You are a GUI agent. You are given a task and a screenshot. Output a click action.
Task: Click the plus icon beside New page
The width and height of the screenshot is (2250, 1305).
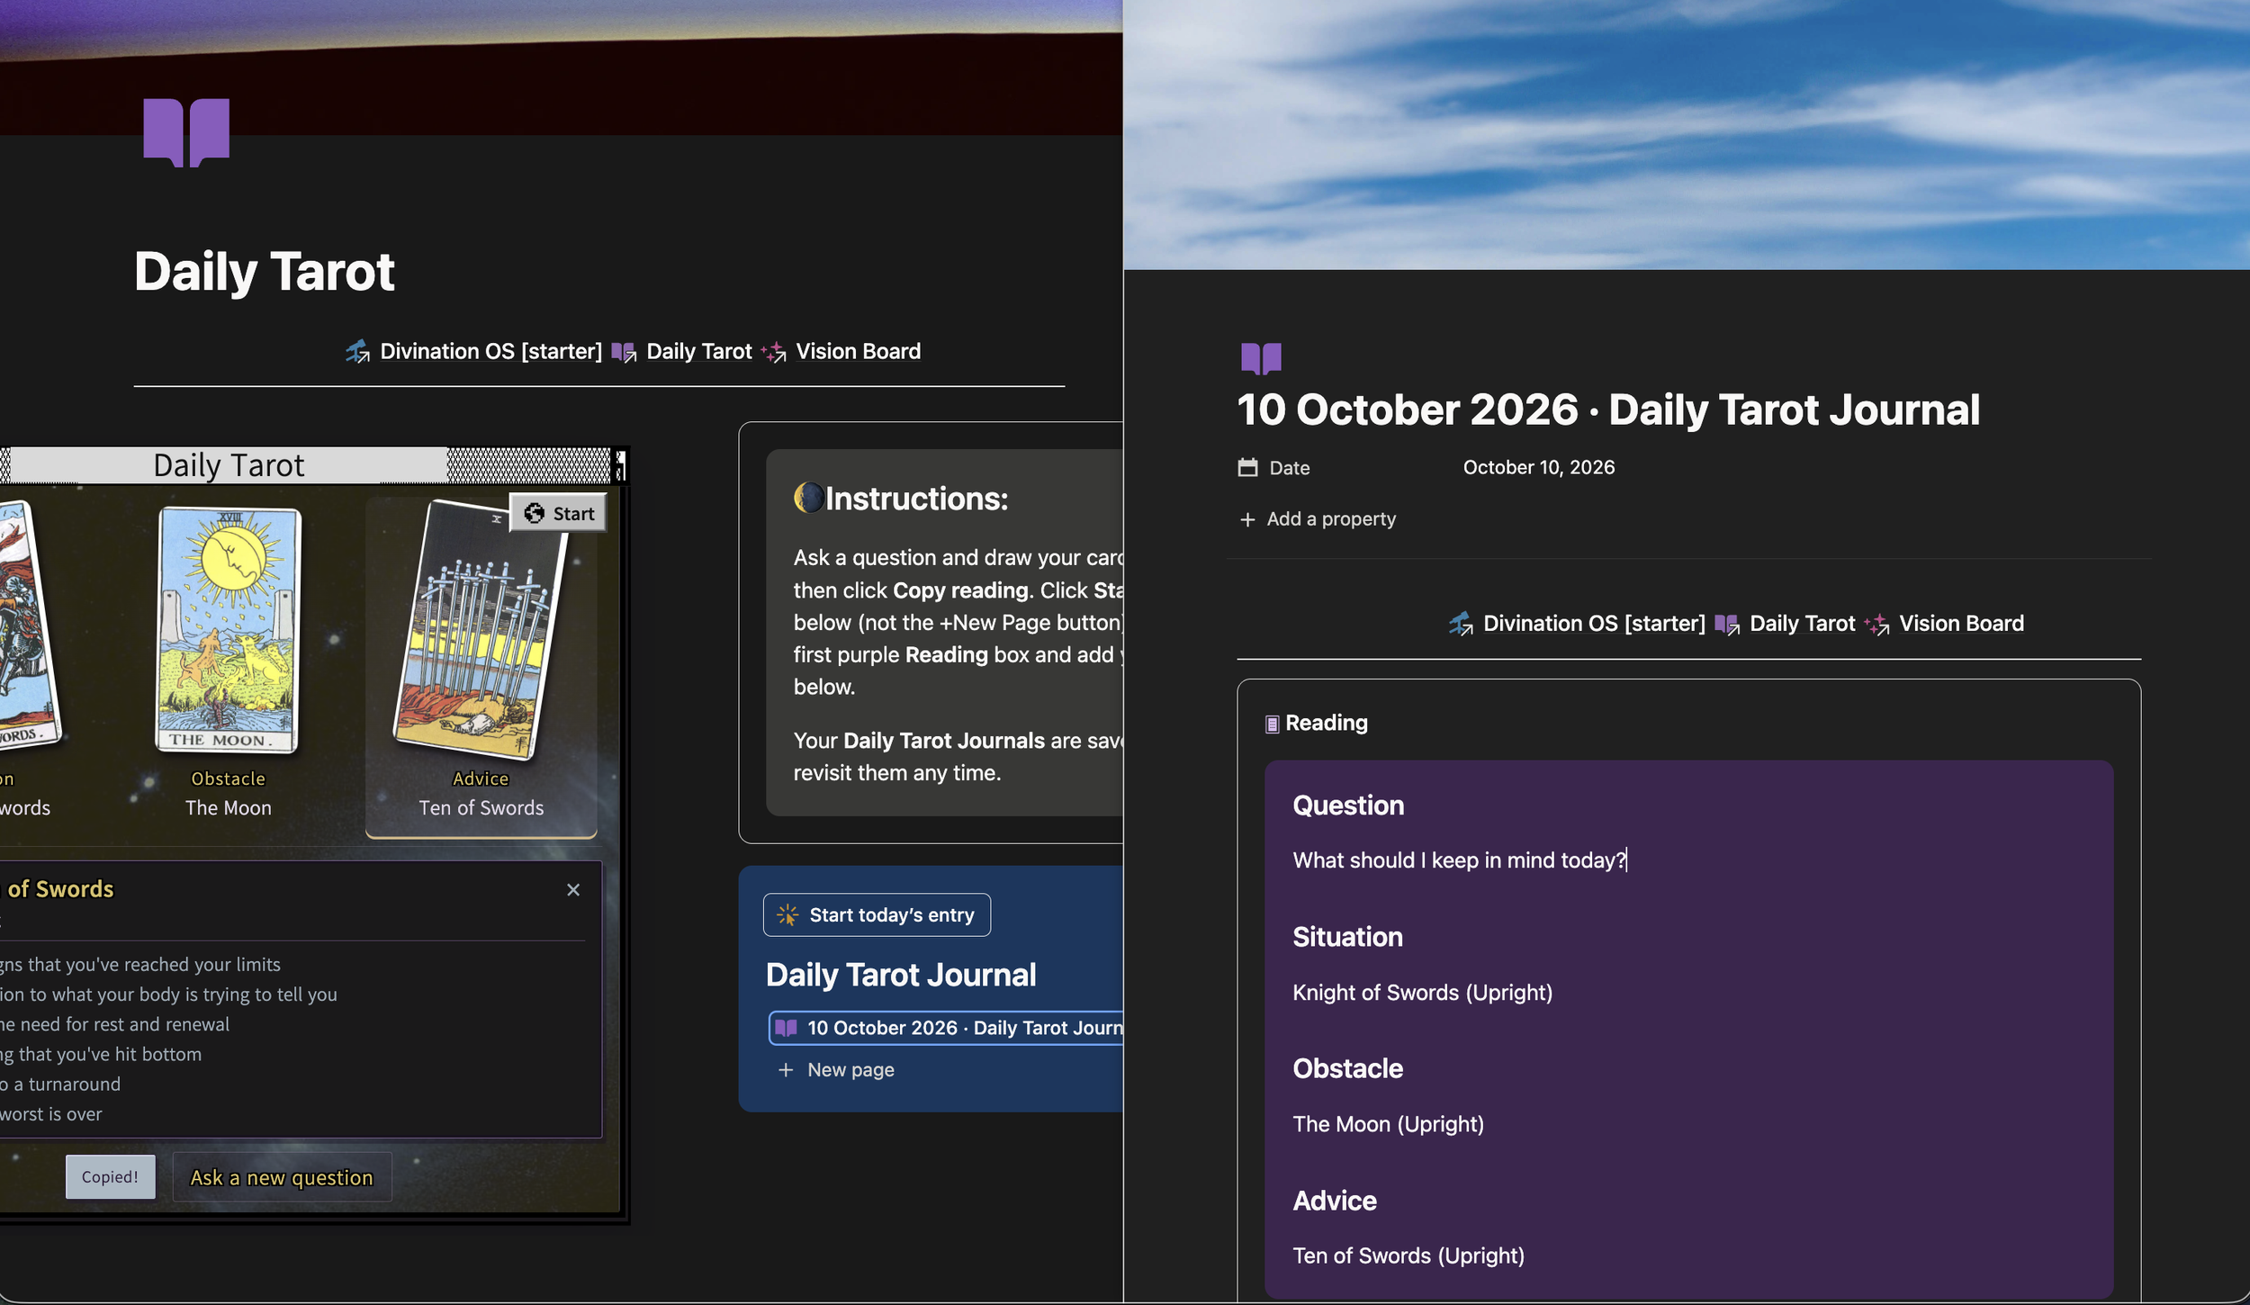pyautogui.click(x=786, y=1069)
